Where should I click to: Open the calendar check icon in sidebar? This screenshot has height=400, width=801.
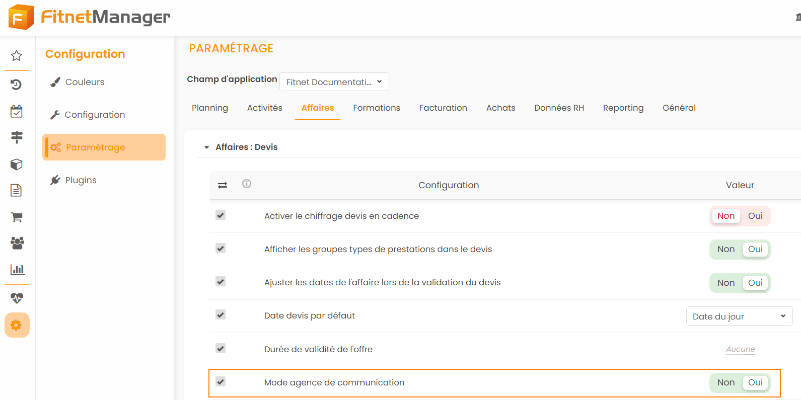pyautogui.click(x=17, y=111)
